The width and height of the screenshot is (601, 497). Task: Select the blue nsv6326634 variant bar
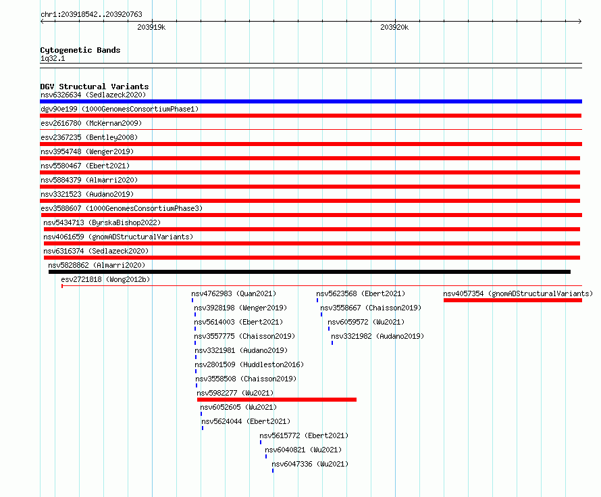coord(311,101)
